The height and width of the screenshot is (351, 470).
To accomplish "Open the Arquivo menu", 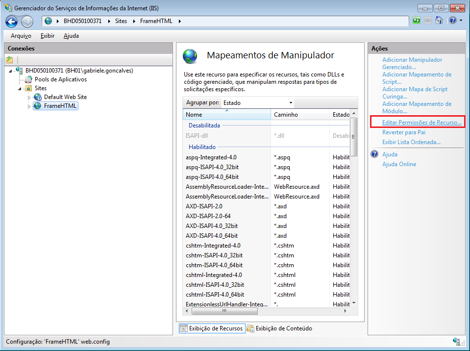I will [x=21, y=36].
